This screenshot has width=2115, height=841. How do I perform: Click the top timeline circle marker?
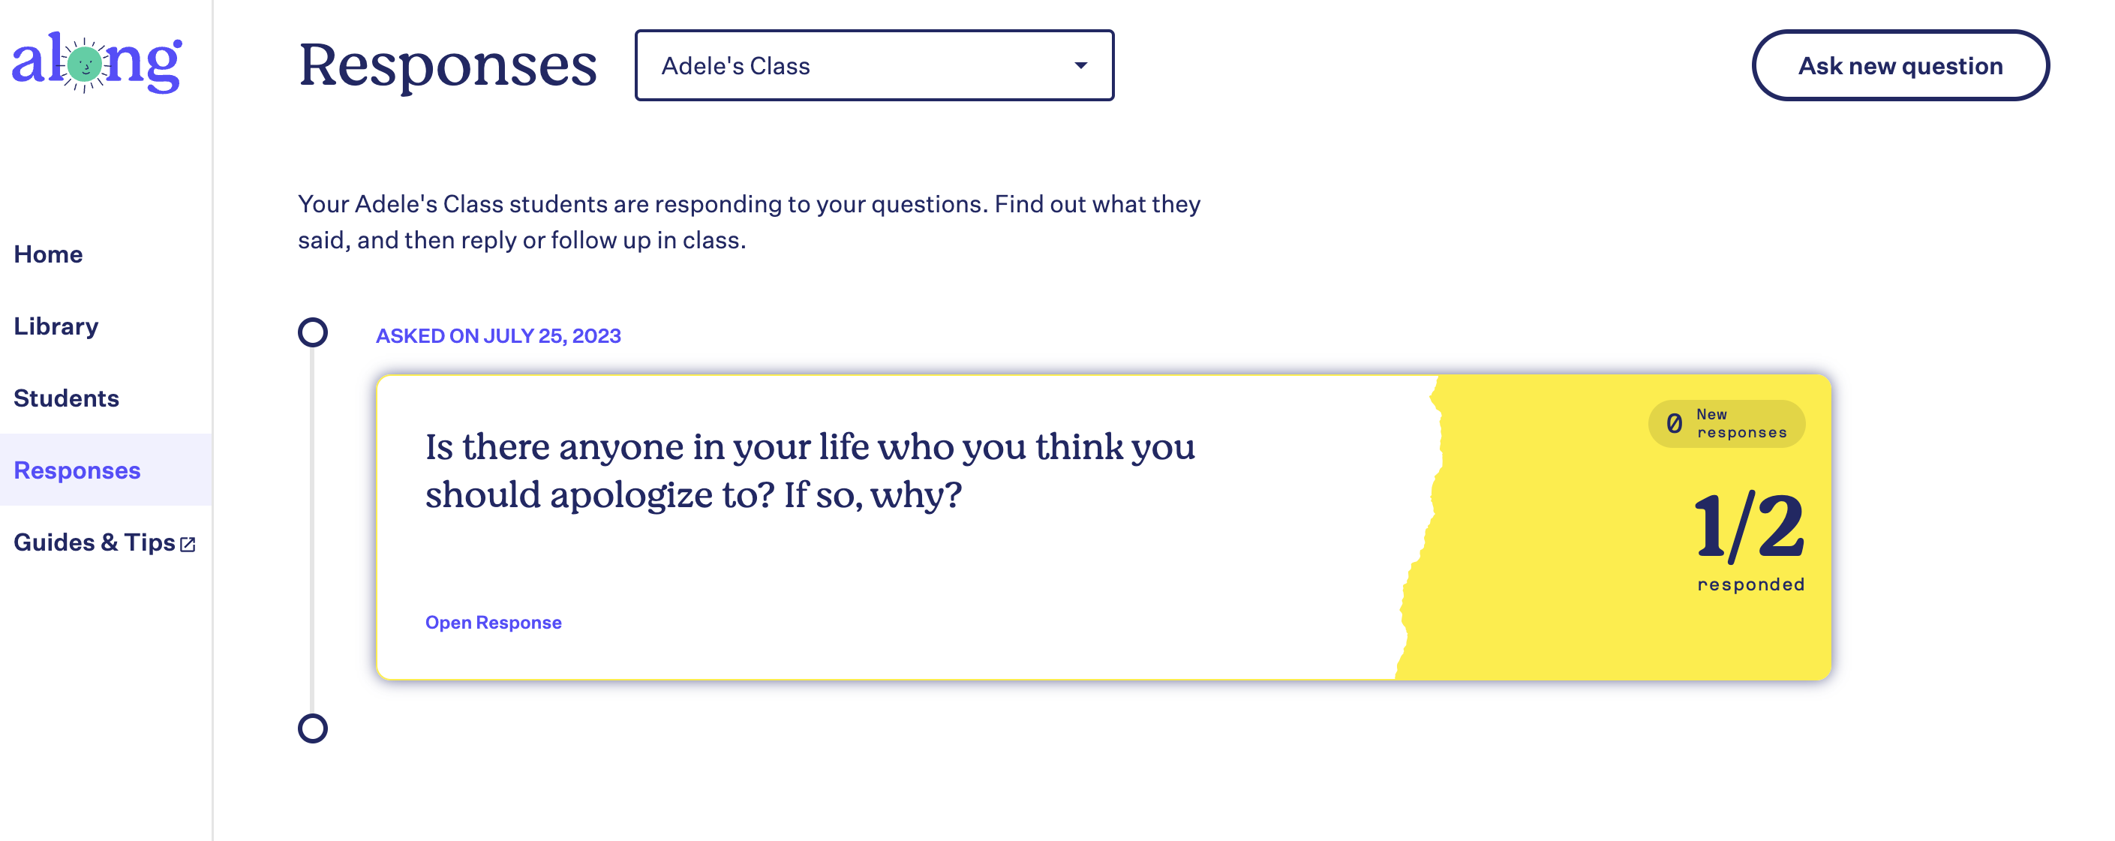pos(312,332)
